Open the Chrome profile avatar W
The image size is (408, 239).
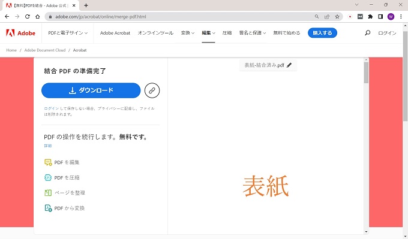pyautogui.click(x=391, y=17)
